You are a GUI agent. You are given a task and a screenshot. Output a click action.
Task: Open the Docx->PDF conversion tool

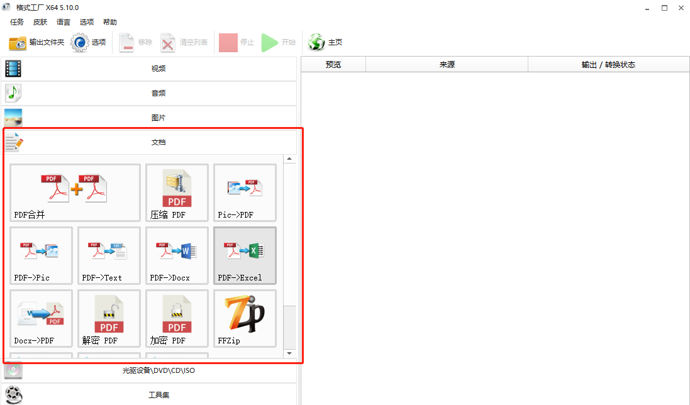coord(41,318)
